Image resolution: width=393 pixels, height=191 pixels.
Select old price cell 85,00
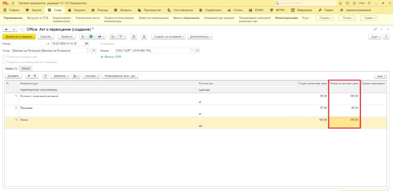pos(312,99)
